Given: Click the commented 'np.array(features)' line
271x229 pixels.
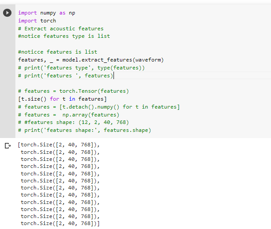Looking at the screenshot, I should pyautogui.click(x=68, y=115).
